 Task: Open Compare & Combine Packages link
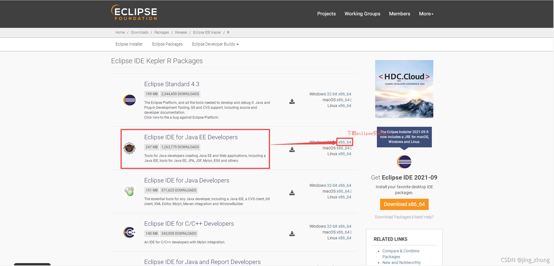[x=401, y=254]
